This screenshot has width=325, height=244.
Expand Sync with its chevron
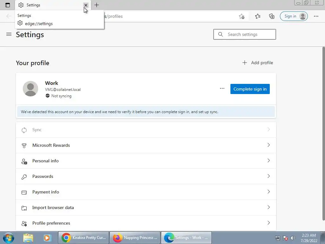(269, 129)
